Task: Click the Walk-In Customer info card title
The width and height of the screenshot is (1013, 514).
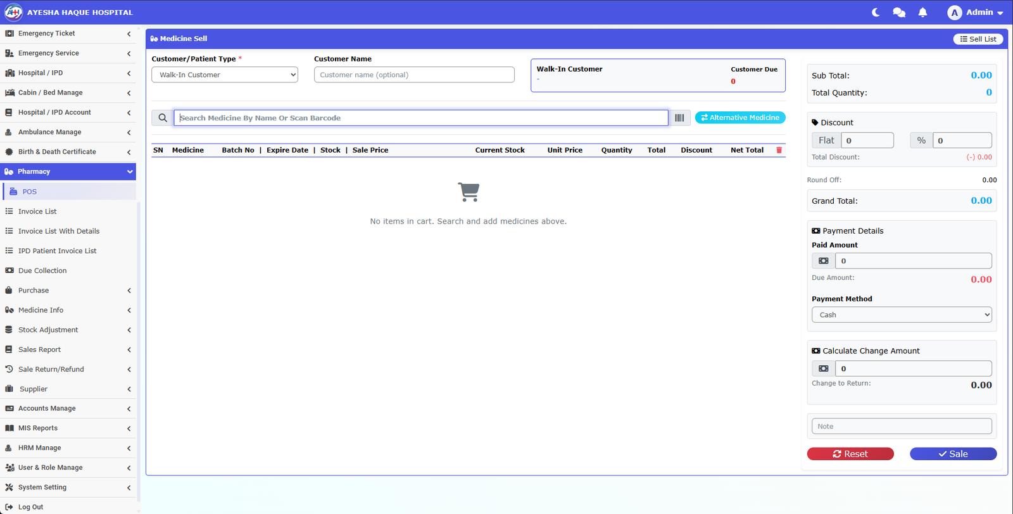Action: [x=570, y=69]
